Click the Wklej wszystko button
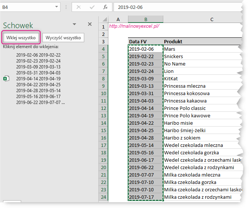 [x=21, y=37]
